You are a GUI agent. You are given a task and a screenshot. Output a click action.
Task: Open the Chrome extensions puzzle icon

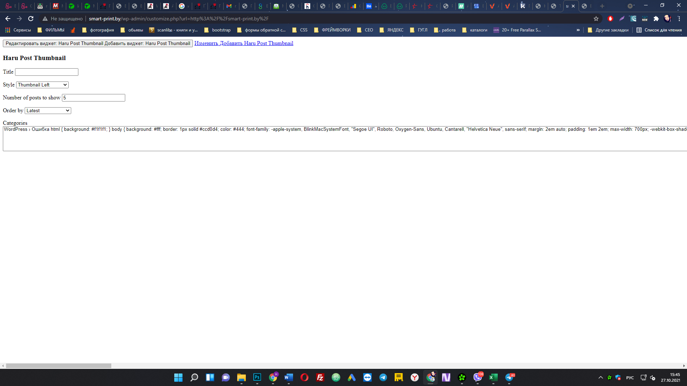click(x=656, y=19)
